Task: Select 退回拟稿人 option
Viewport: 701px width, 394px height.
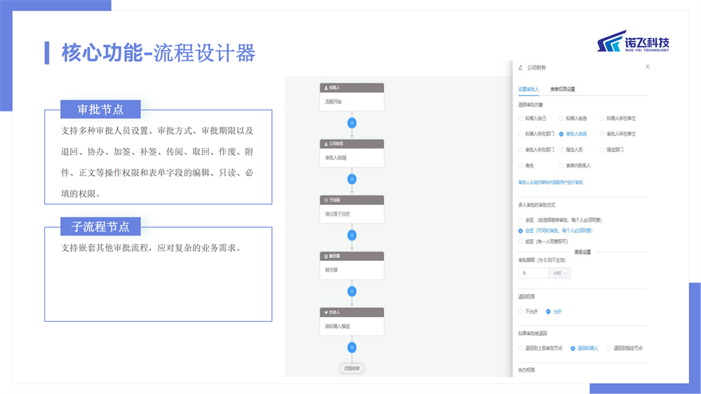Action: coord(573,348)
